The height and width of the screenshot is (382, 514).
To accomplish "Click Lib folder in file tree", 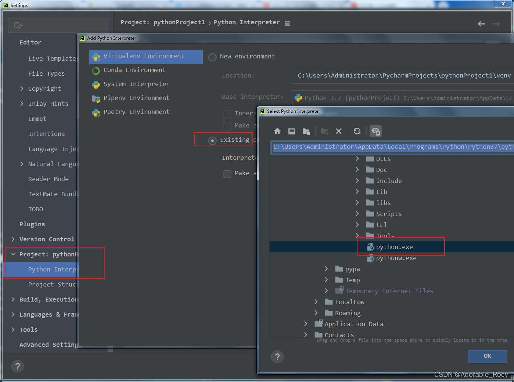I will pos(381,192).
